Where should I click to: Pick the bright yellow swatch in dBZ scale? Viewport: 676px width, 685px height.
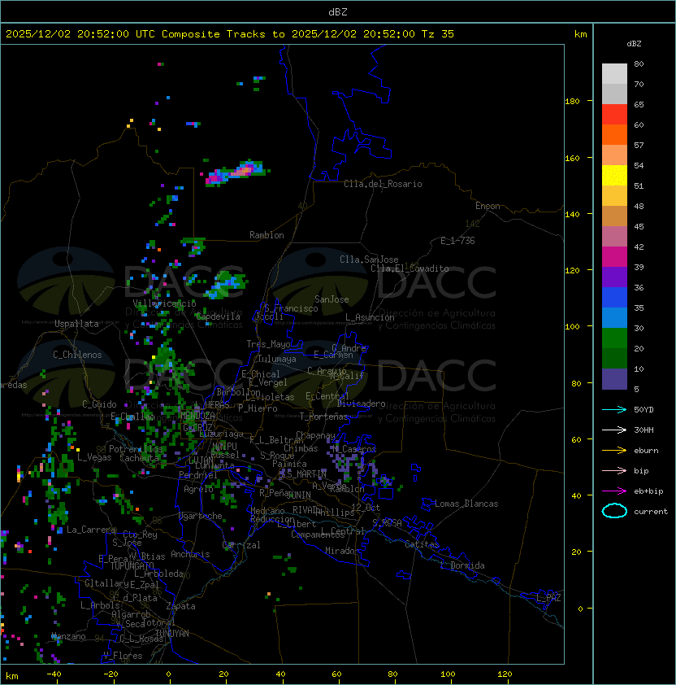coord(614,176)
